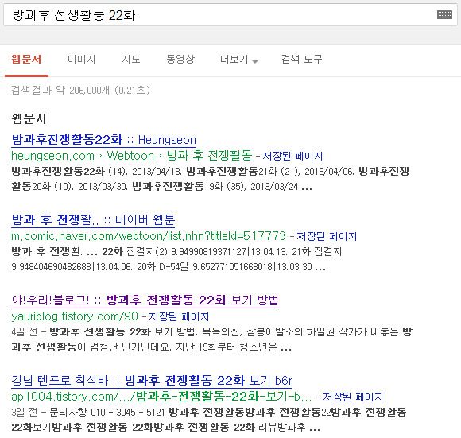Open cached page for yauriblog.tistory.com/90
The width and height of the screenshot is (461, 438).
179,316
